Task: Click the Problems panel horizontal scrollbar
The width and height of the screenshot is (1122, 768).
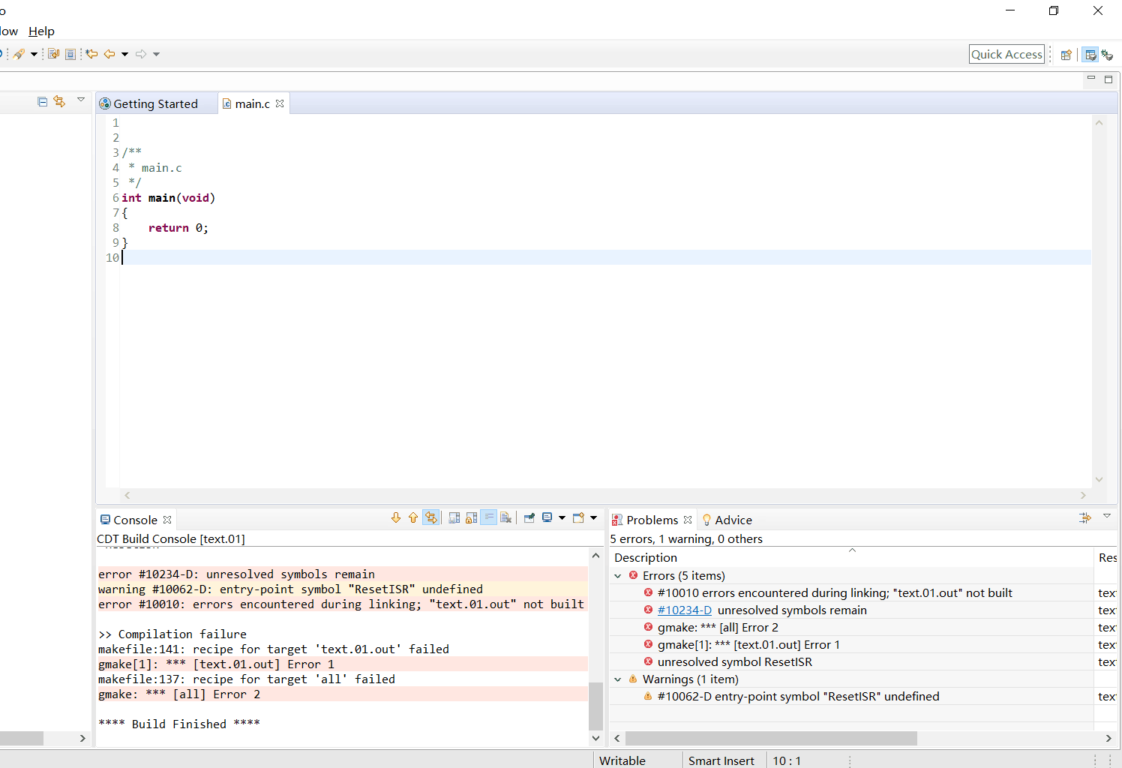Action: click(771, 739)
